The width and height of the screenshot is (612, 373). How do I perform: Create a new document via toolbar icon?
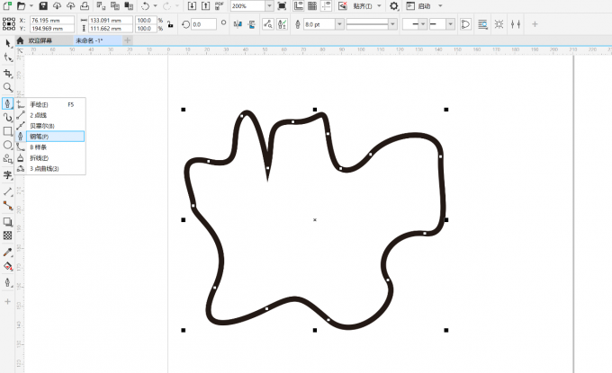(x=7, y=6)
